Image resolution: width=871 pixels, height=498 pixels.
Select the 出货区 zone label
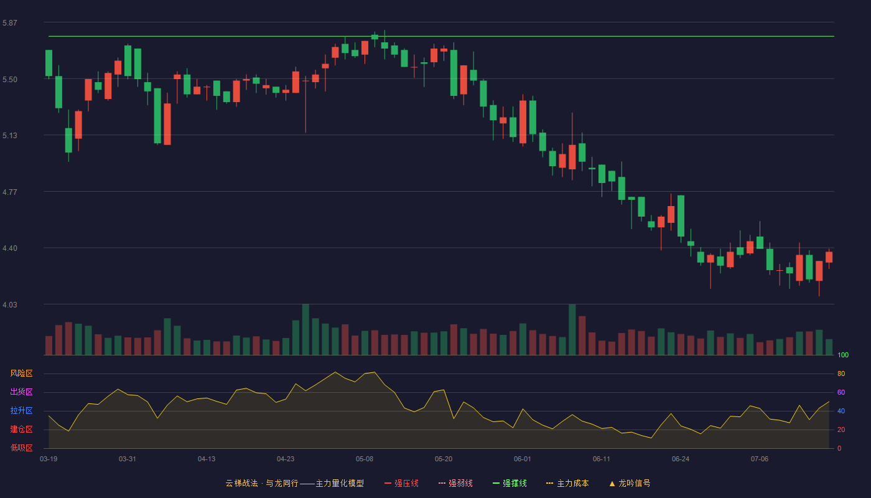[x=21, y=392]
